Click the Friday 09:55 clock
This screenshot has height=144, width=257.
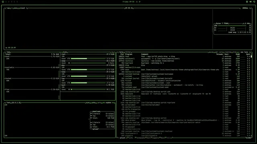click(128, 2)
